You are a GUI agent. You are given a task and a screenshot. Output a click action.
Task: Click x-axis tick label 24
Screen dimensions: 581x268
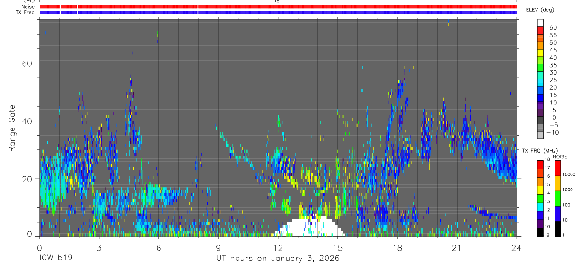[x=517, y=247]
